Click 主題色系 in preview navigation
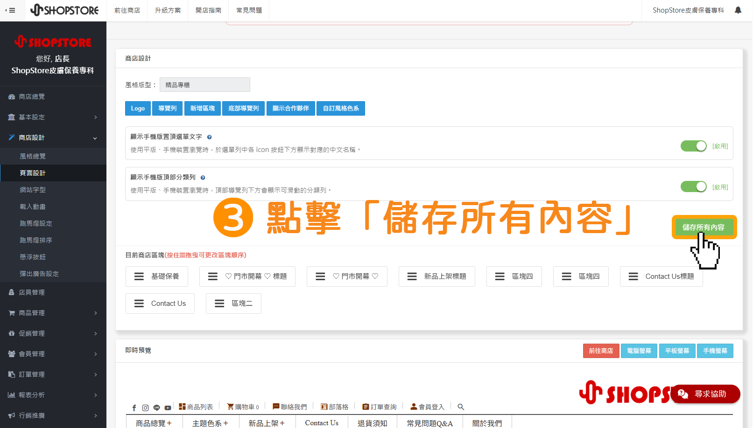 (x=210, y=423)
